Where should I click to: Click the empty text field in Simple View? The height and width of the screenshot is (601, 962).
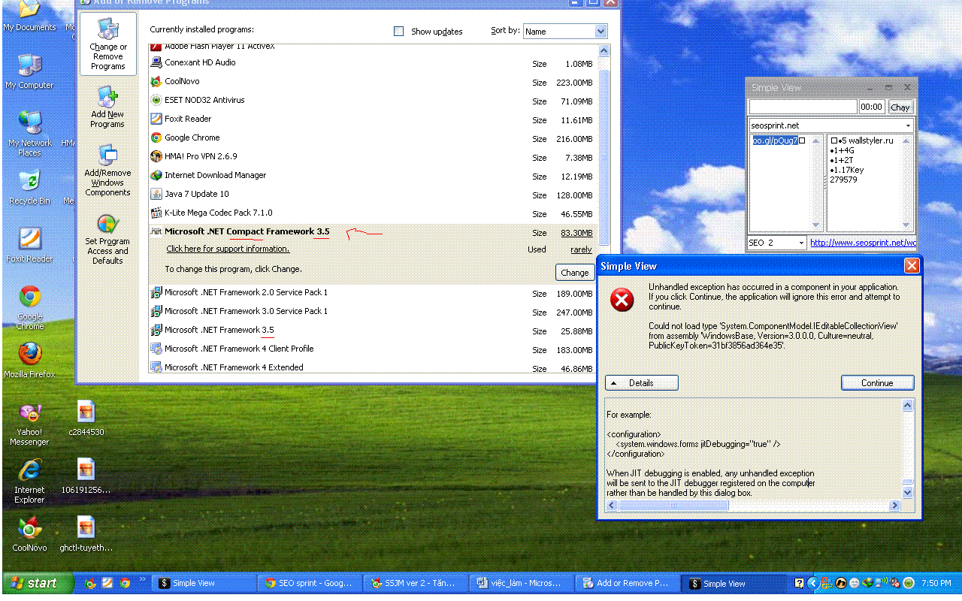pos(803,107)
